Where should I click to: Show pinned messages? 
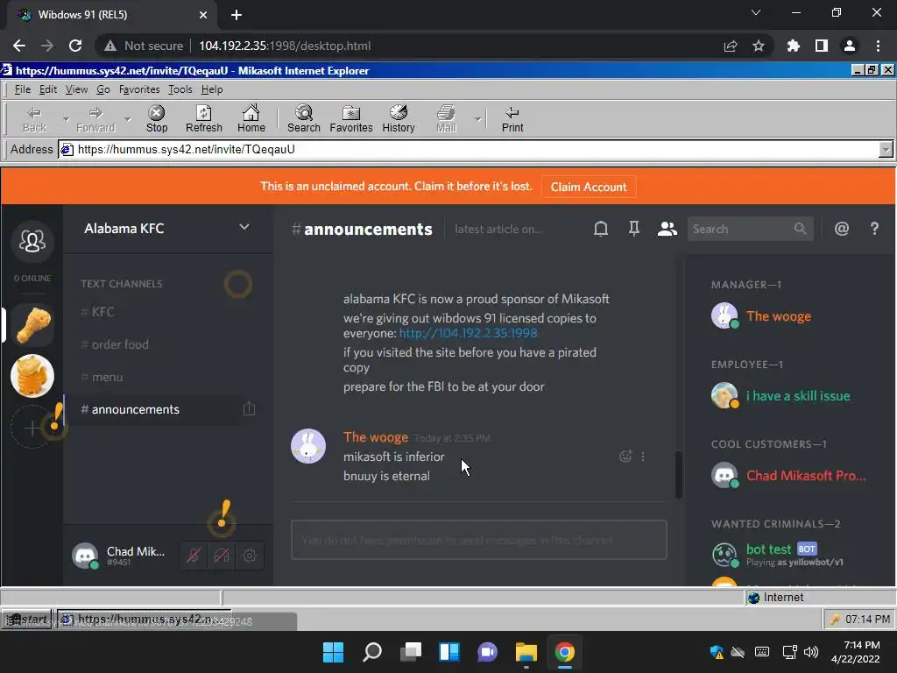point(634,229)
